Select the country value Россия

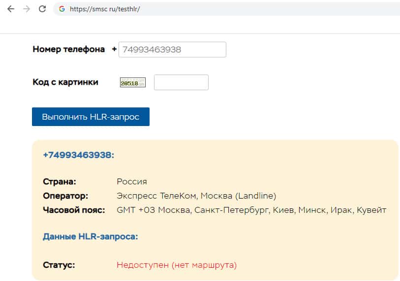(132, 181)
